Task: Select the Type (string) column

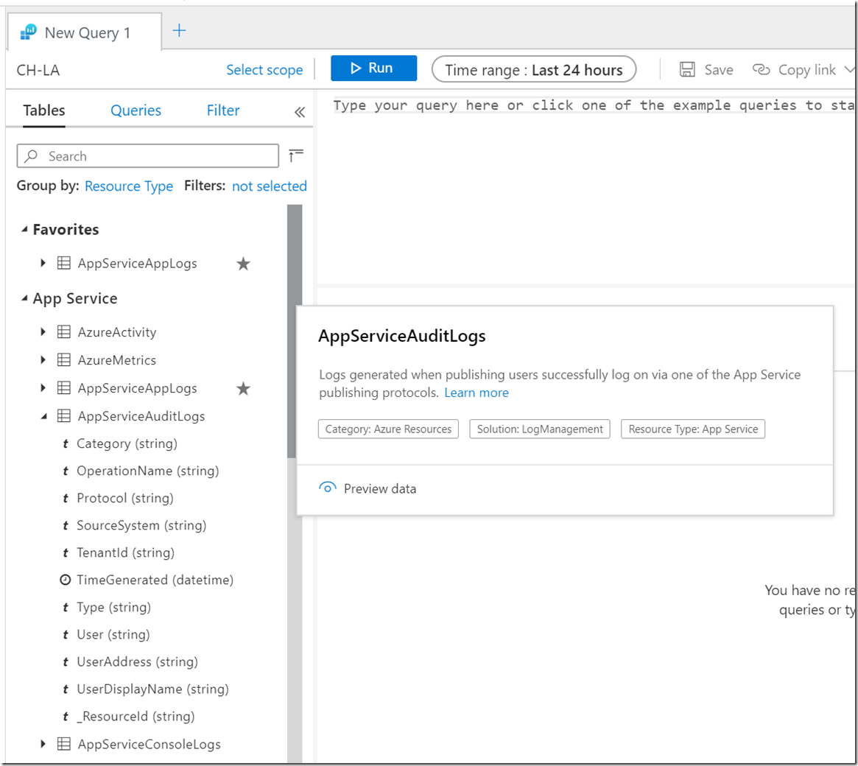Action: click(x=113, y=608)
